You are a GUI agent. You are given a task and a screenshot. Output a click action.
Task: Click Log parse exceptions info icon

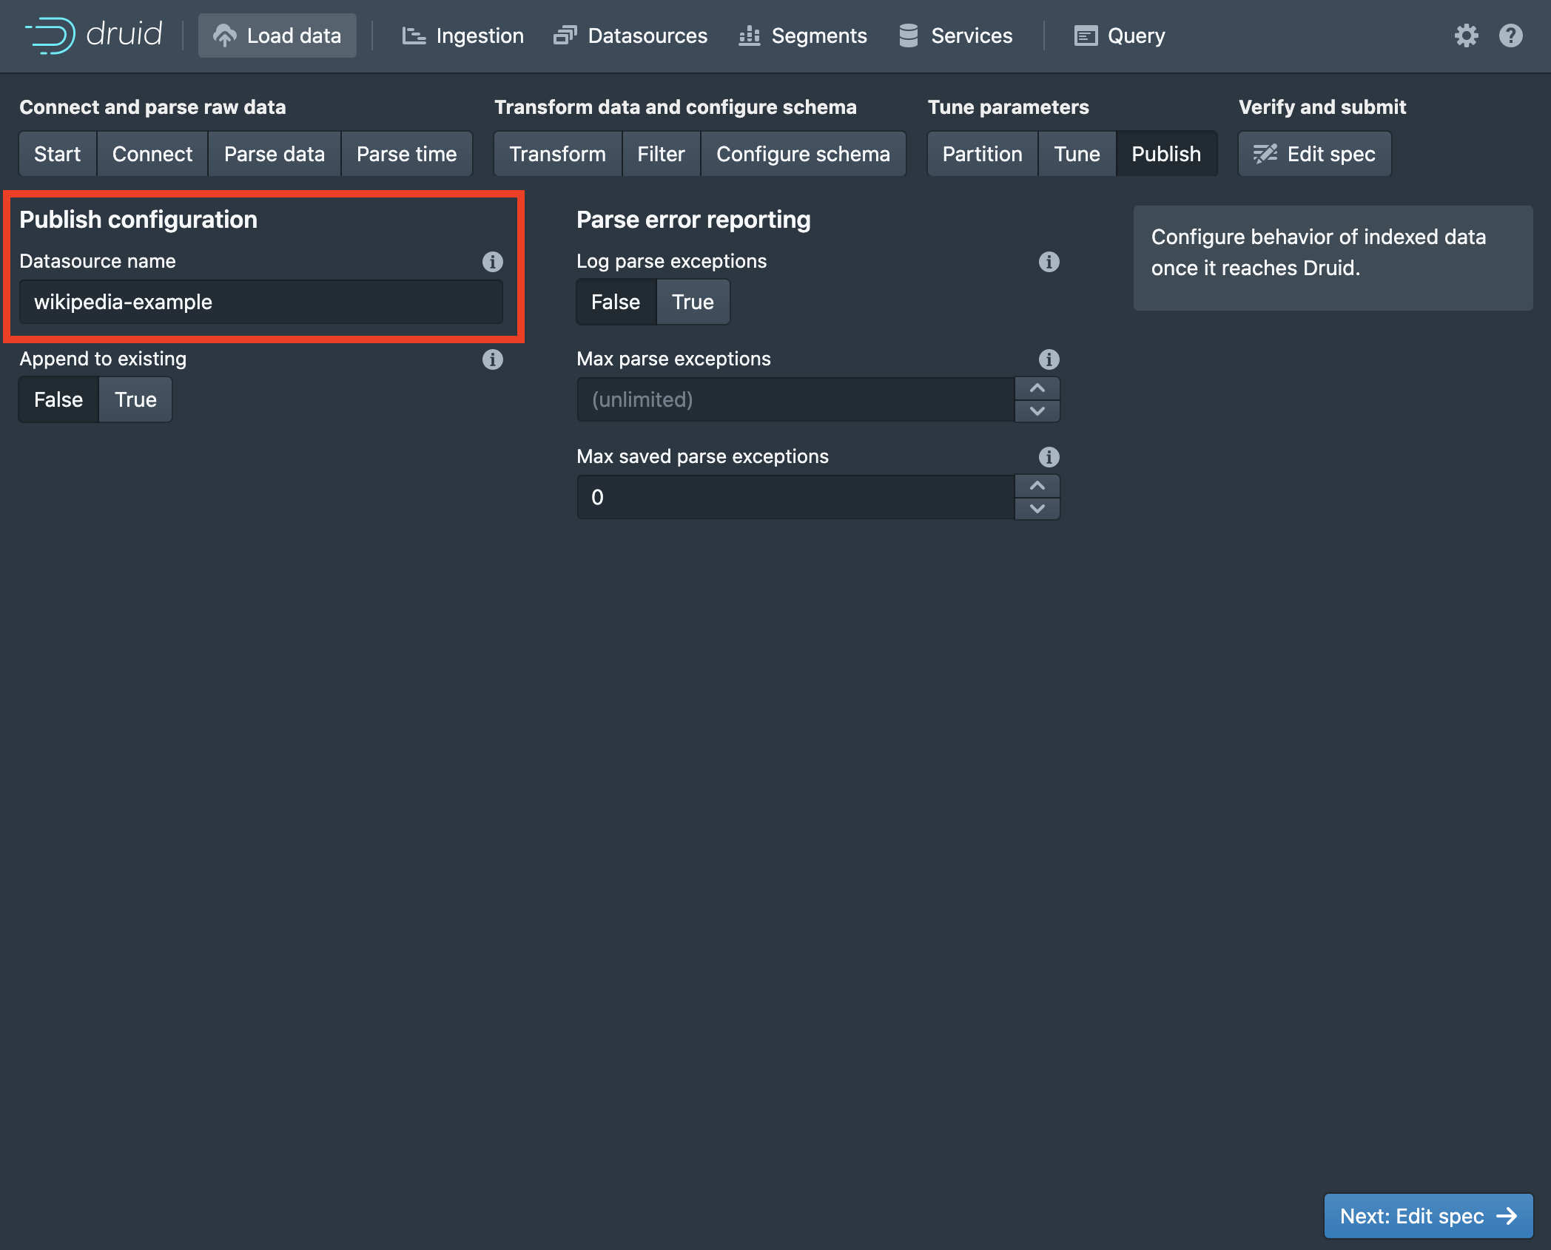tap(1049, 262)
